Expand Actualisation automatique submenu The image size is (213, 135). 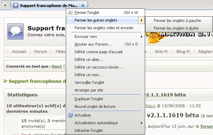(105, 123)
